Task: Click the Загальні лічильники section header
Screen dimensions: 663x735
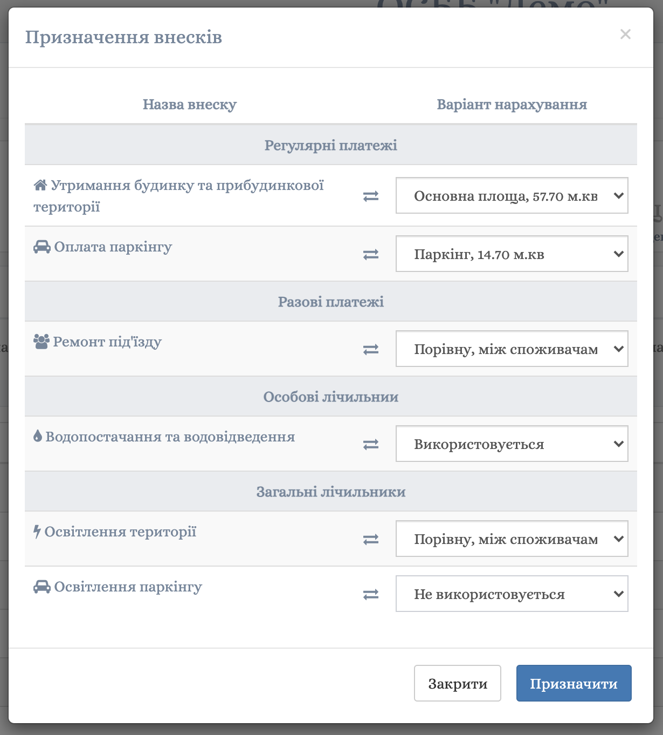Action: point(331,492)
